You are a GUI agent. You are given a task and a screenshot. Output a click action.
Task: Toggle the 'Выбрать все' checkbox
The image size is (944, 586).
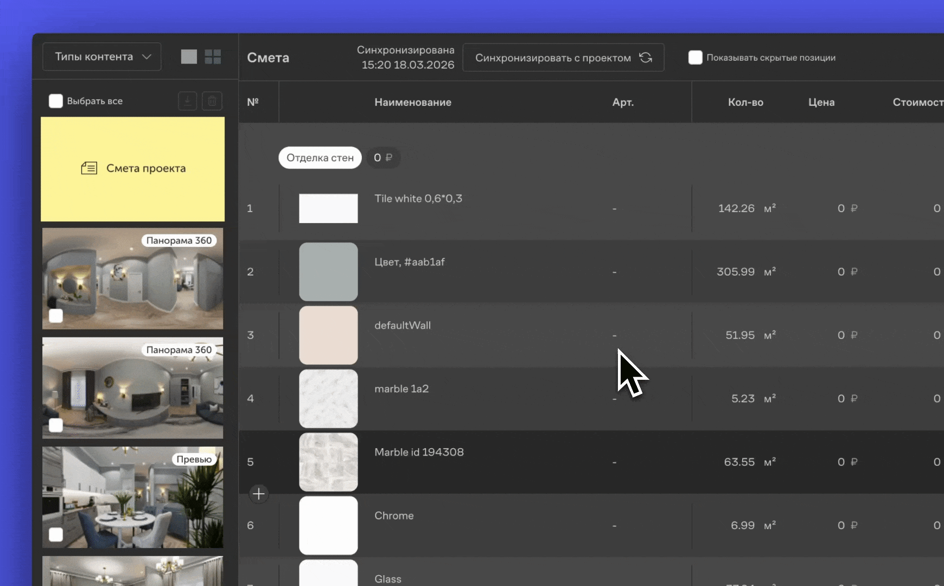[x=56, y=101]
